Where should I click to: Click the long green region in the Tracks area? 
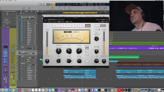pos(124,57)
